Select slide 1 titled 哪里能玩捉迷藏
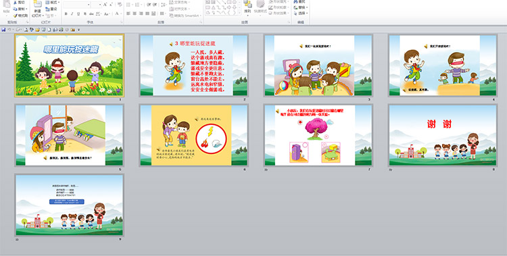The height and width of the screenshot is (256, 507). 69,66
